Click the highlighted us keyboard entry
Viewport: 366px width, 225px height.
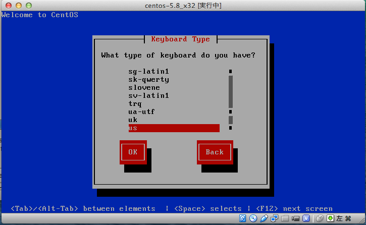(x=174, y=128)
